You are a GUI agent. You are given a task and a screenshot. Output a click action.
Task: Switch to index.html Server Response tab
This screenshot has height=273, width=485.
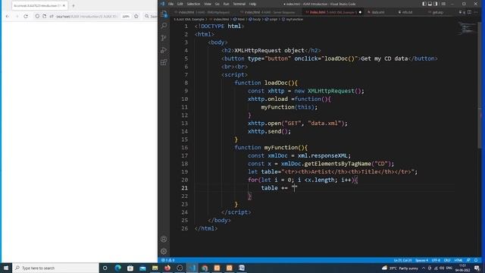pyautogui.click(x=269, y=12)
